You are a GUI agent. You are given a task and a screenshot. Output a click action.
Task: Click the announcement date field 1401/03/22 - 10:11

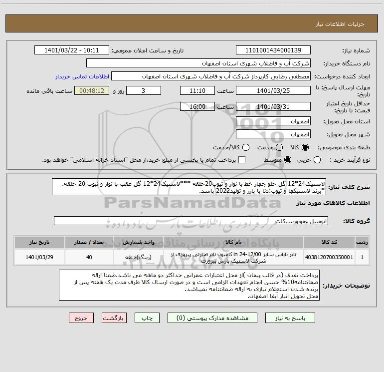pos(72,50)
